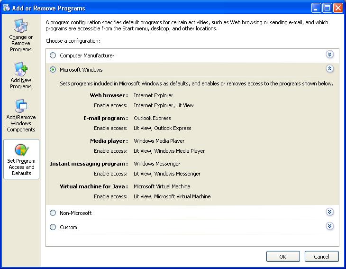Click 'Internet Explorer, Lit View' access text

click(x=164, y=105)
